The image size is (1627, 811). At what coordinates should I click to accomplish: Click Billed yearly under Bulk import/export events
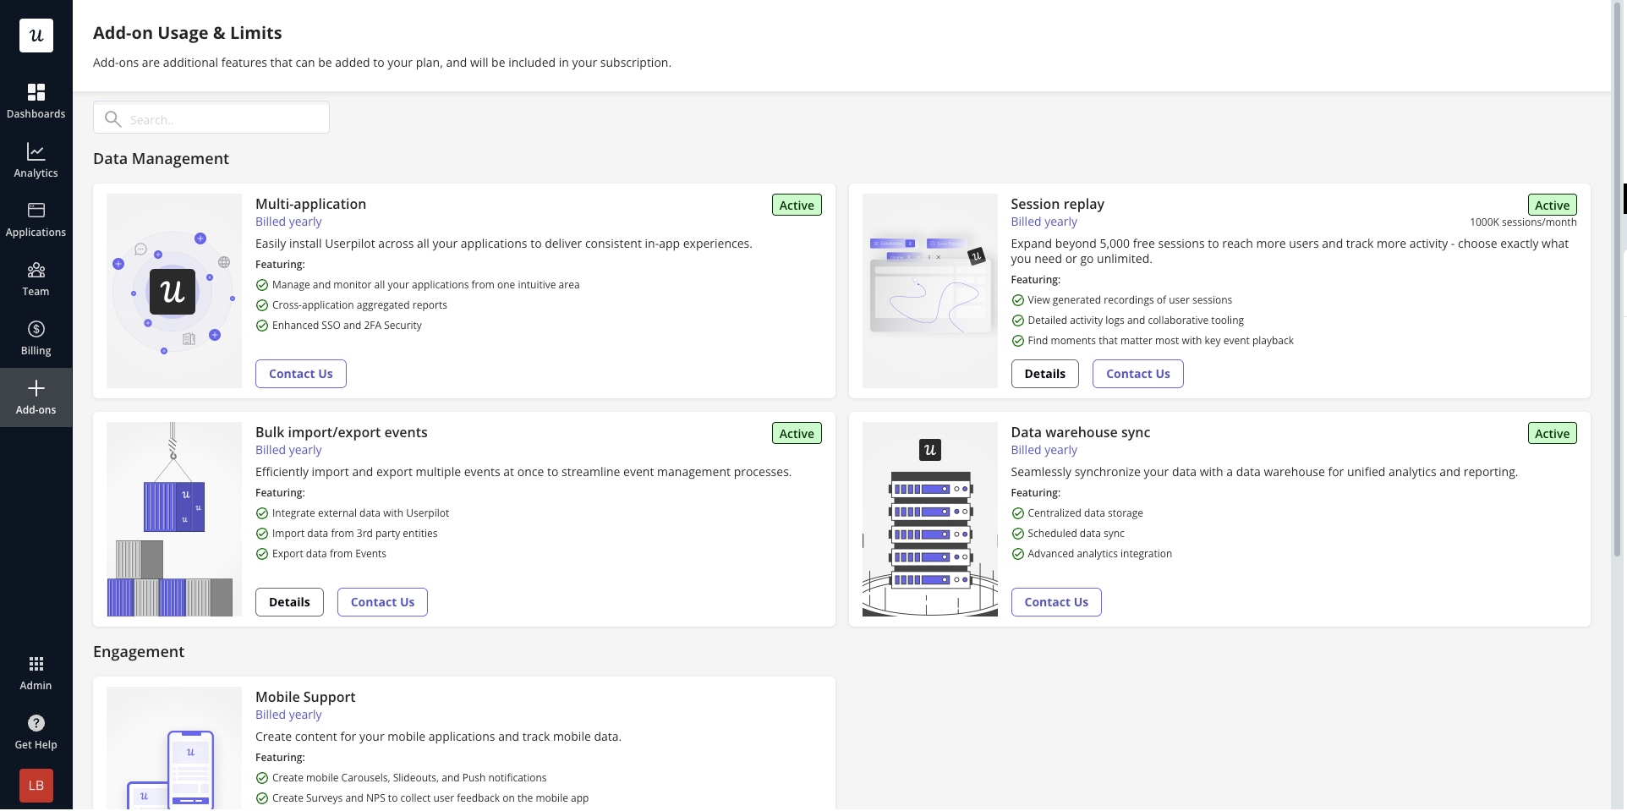288,450
